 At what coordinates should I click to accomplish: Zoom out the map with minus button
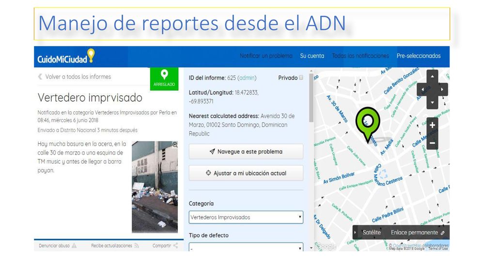tap(433, 143)
